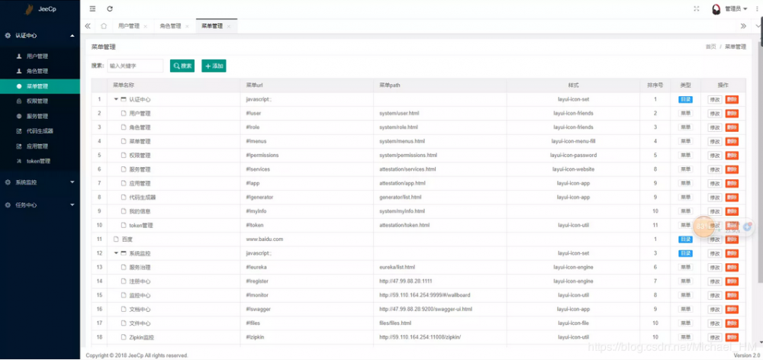Open the tab actions dropdown chevron

tap(758, 26)
